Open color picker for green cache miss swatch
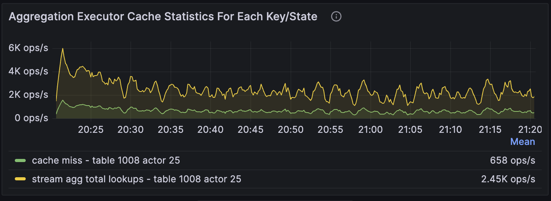This screenshot has height=201, width=551. (x=20, y=160)
